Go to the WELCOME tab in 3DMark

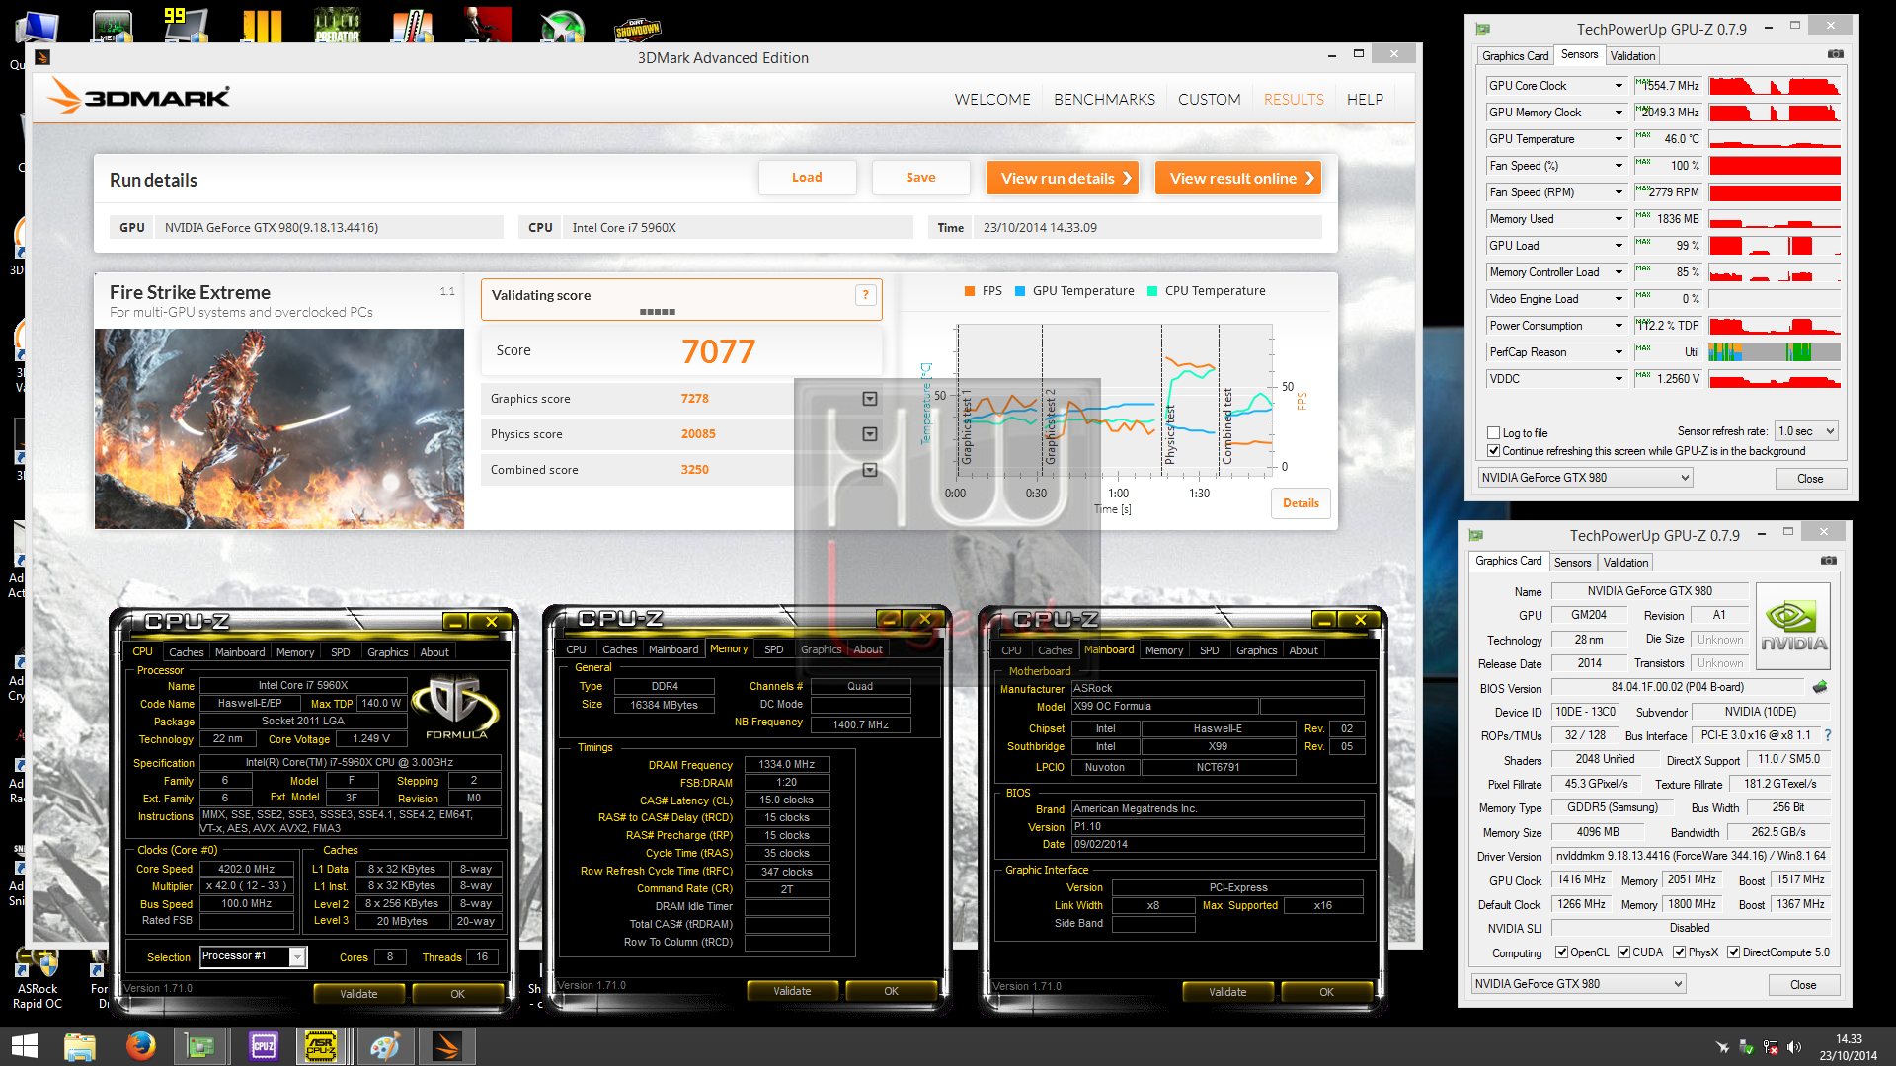(x=992, y=99)
